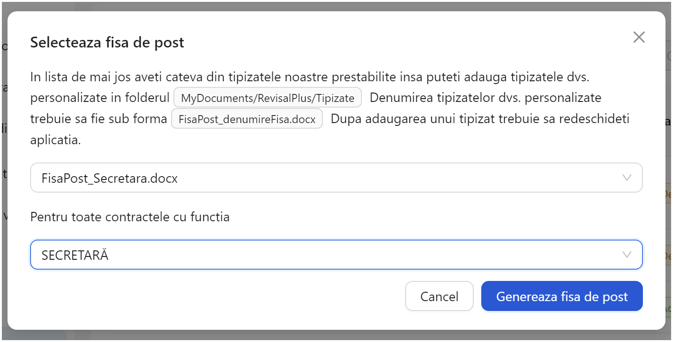Open the FisaPost_Secretara.docx template dropdown
This screenshot has width=673, height=342.
[x=336, y=178]
